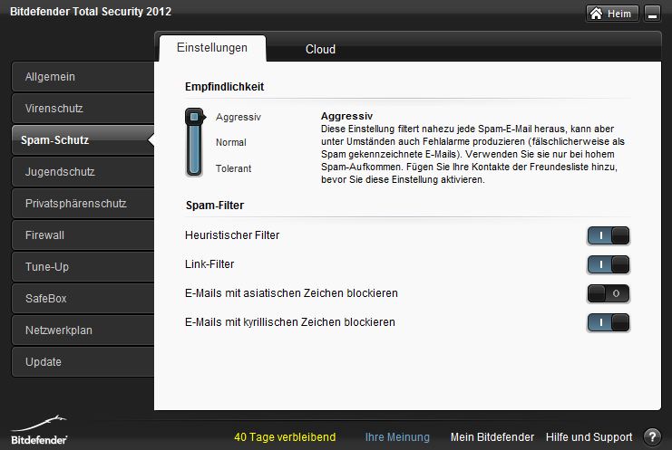672x450 pixels.
Task: Click the Spam-Filter heading
Action: [215, 206]
